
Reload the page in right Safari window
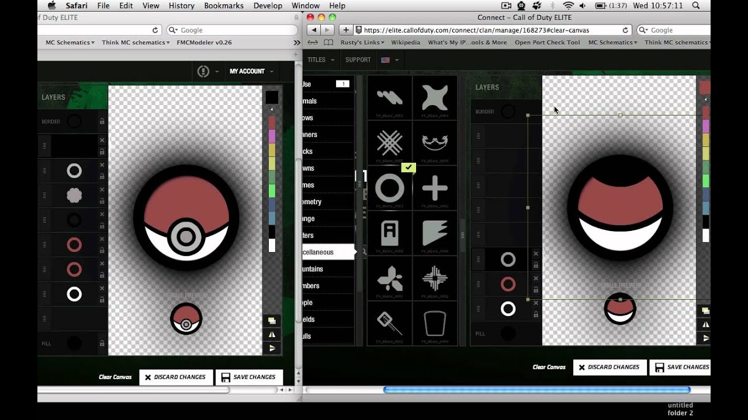[625, 30]
